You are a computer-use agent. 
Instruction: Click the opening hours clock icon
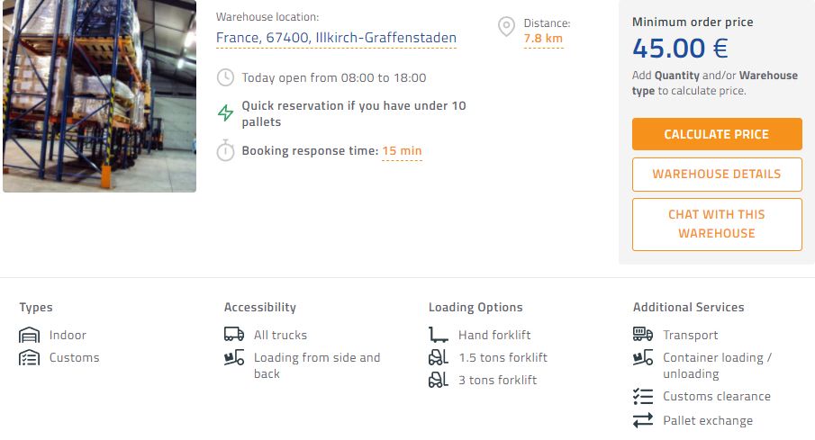pyautogui.click(x=226, y=78)
